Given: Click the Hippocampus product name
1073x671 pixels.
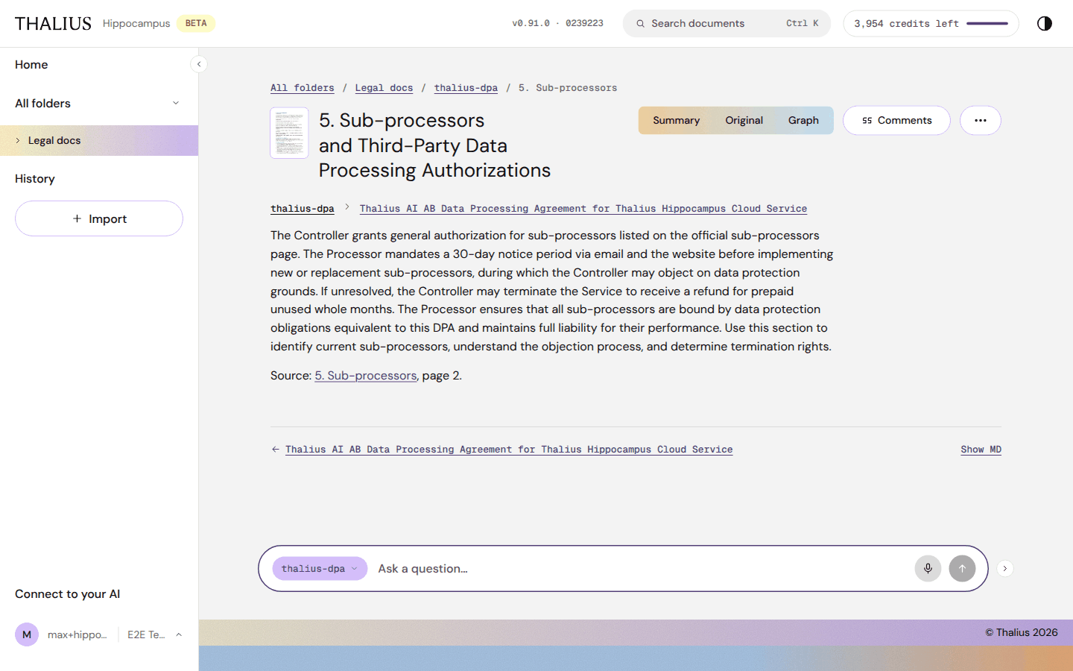Looking at the screenshot, I should [136, 23].
